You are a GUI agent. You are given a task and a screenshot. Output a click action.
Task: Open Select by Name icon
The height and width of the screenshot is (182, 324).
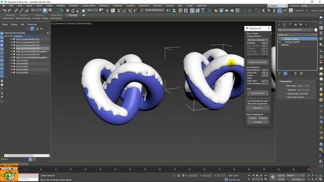(x=50, y=11)
